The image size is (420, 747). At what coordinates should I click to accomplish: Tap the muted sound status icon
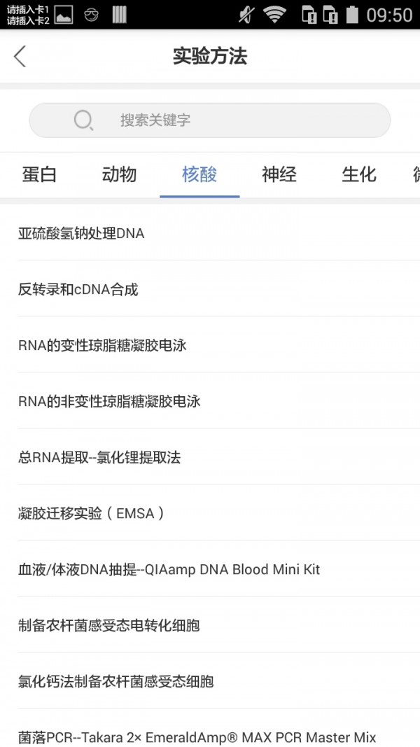[x=246, y=14]
